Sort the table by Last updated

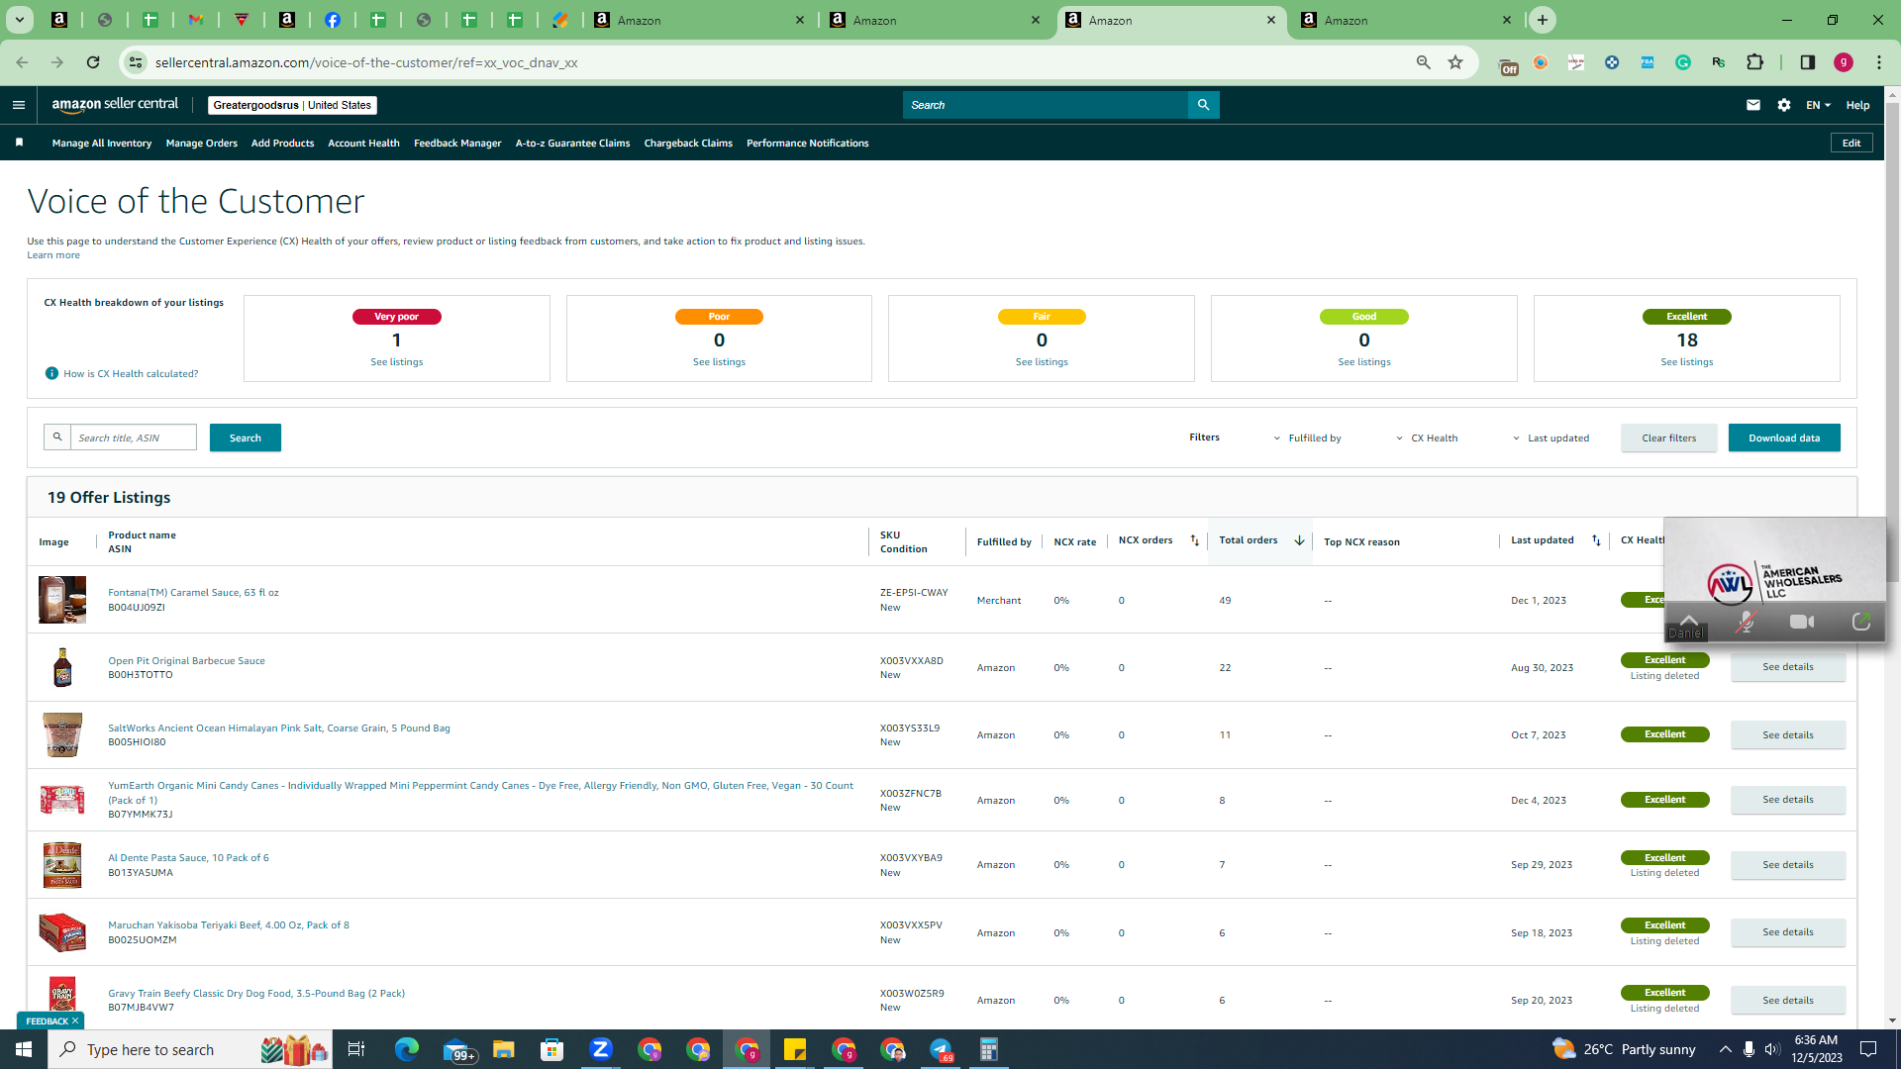(x=1596, y=540)
